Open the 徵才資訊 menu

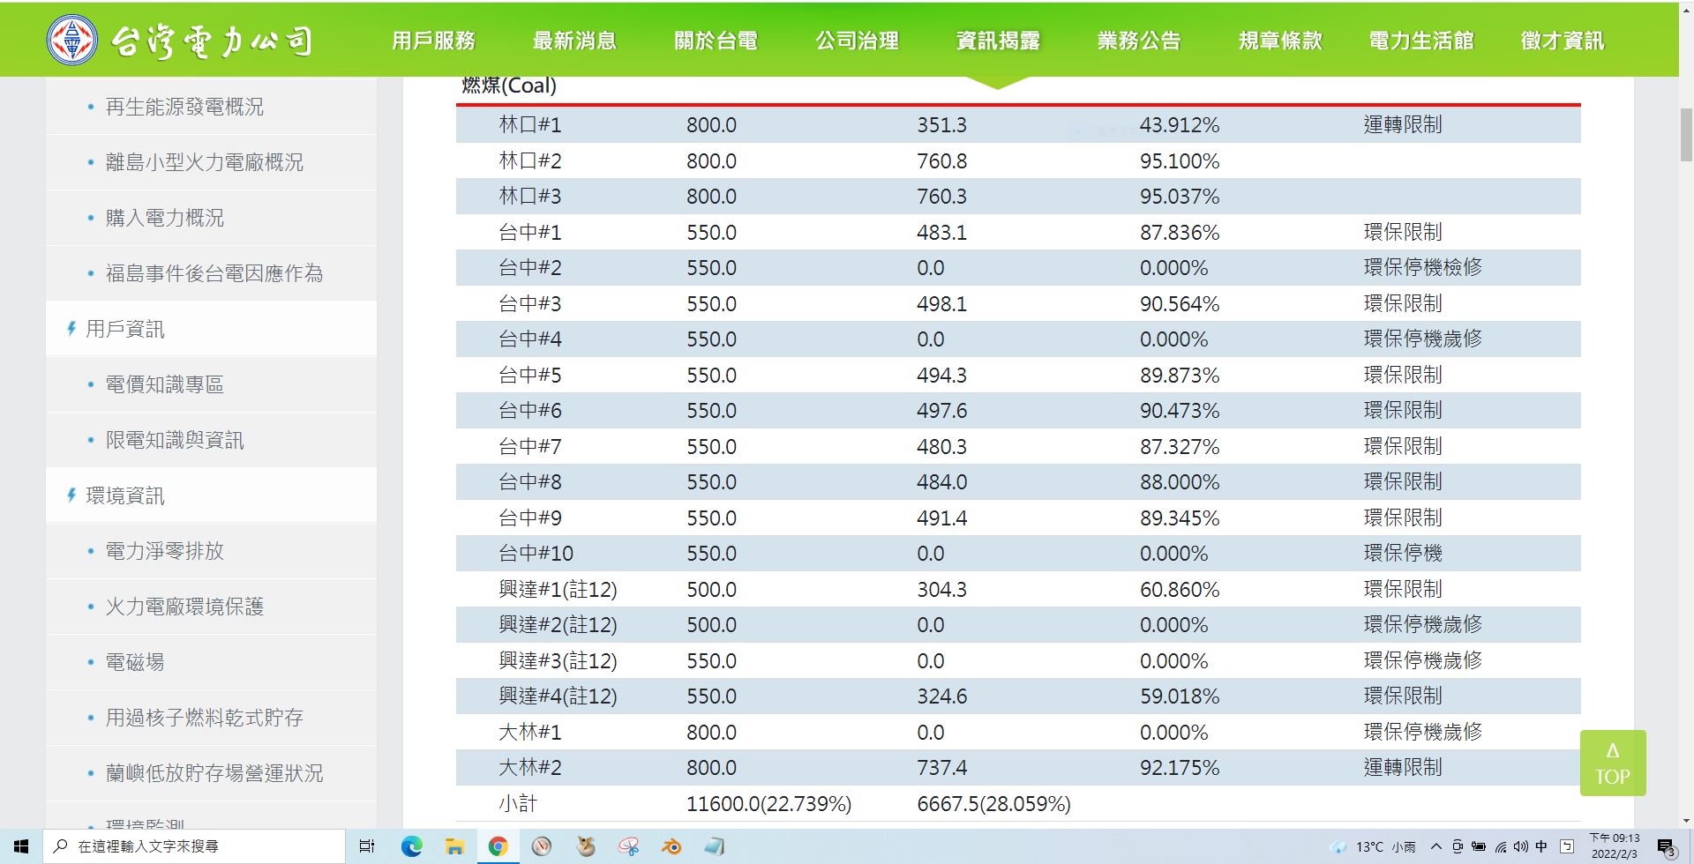coord(1563,41)
